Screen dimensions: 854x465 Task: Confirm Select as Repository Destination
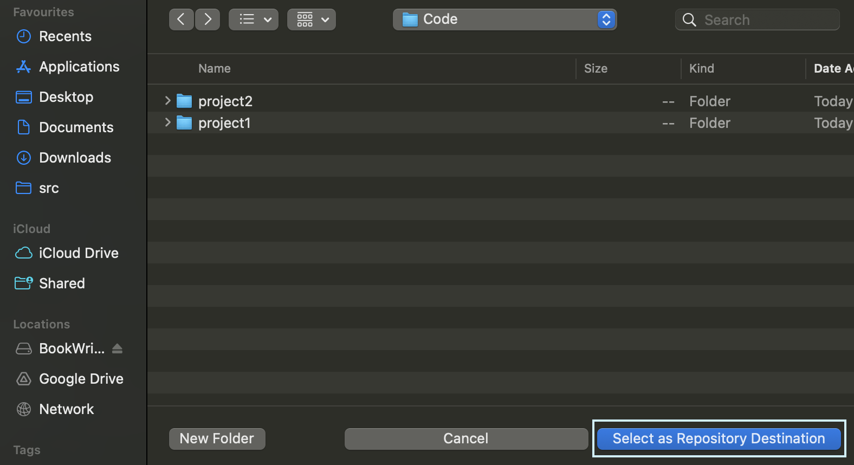click(x=718, y=438)
